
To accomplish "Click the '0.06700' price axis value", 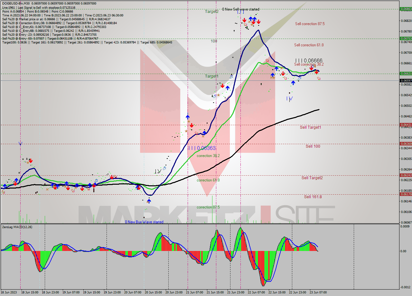I will [406, 52].
